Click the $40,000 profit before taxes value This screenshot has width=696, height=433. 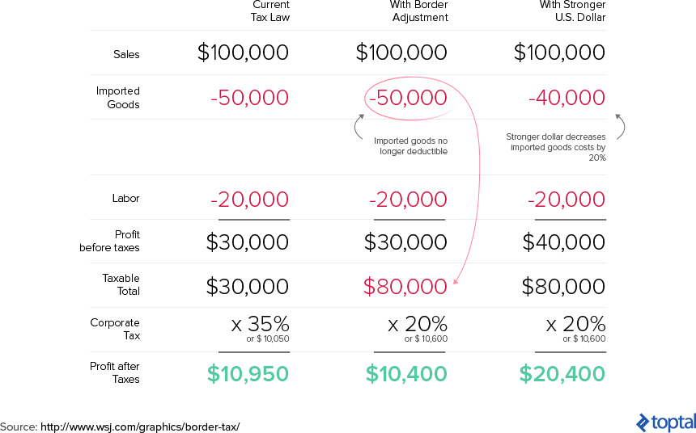(564, 242)
